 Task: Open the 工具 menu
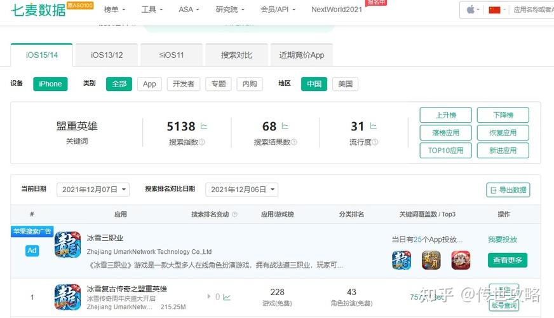[152, 10]
